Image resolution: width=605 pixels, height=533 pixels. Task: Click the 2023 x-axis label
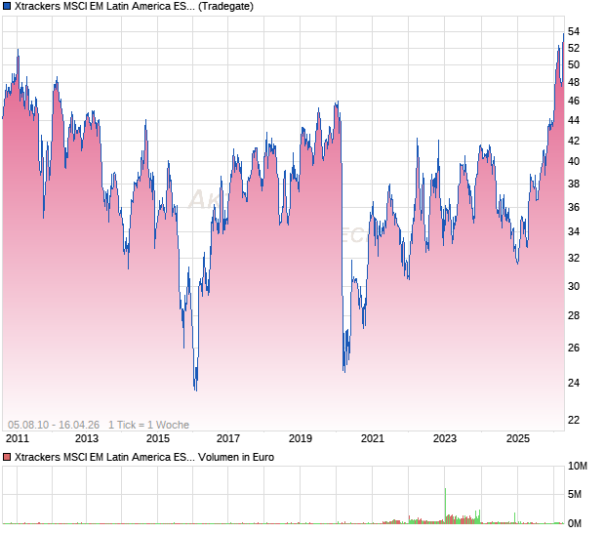[445, 438]
